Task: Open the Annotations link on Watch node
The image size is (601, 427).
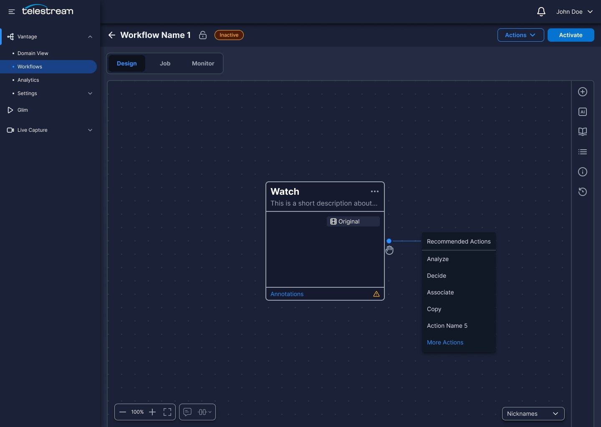Action: 287,294
